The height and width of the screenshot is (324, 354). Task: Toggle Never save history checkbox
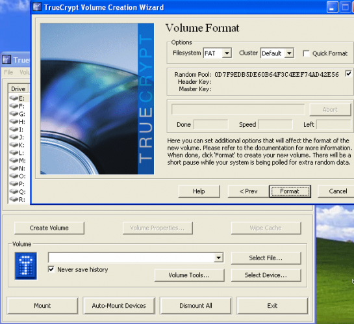pos(51,269)
